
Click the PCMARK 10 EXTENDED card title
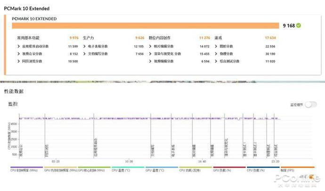[x=34, y=19]
